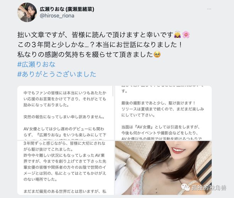Click the watermark text 孤独的独角兽
The height and width of the screenshot is (198, 234).
click(209, 188)
